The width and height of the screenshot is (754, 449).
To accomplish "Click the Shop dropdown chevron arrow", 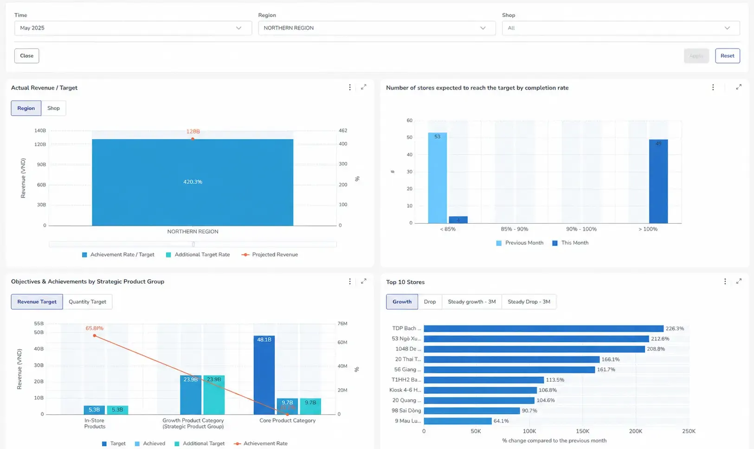I will point(727,28).
